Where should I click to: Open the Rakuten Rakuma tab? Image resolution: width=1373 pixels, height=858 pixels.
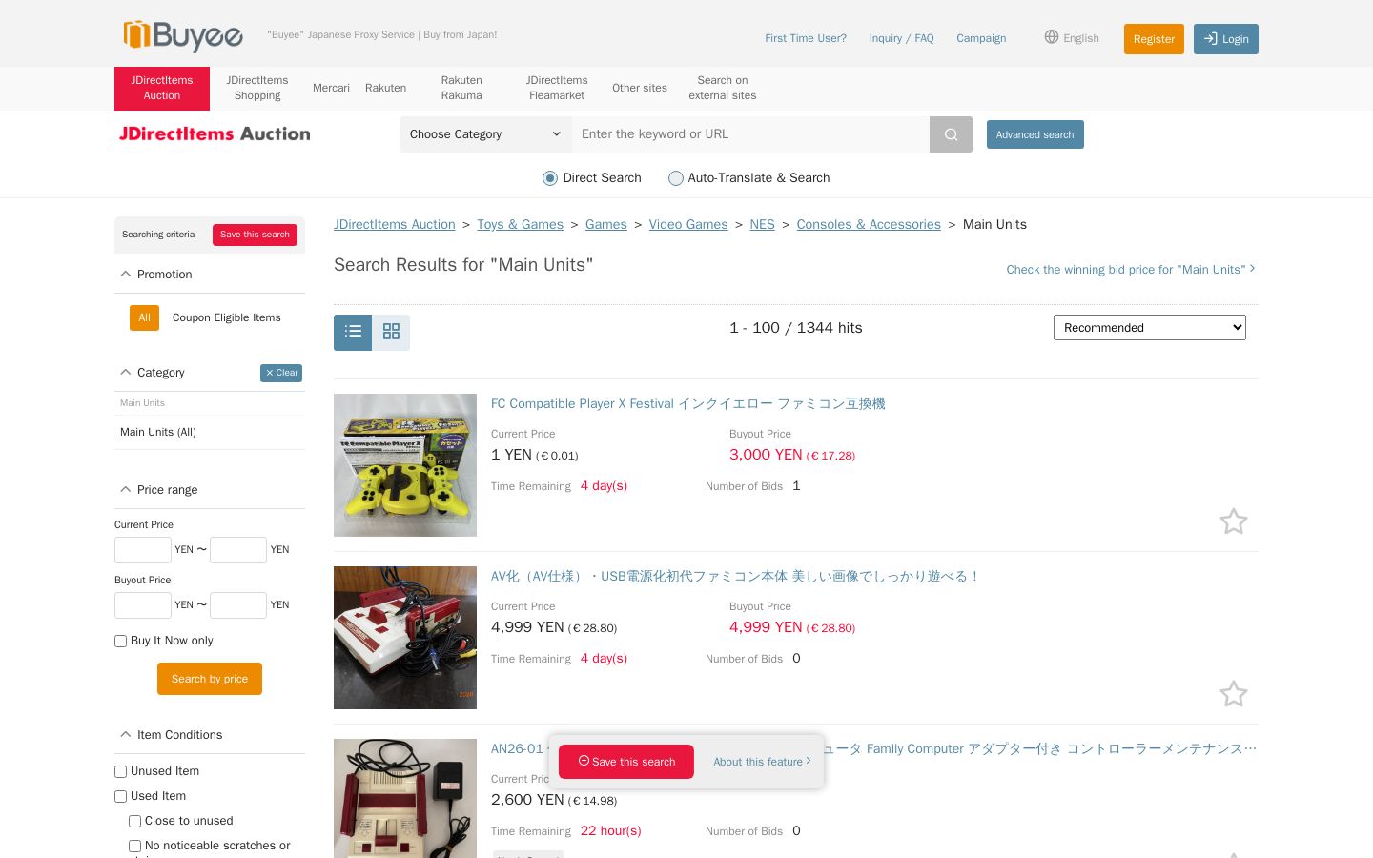[x=461, y=88]
